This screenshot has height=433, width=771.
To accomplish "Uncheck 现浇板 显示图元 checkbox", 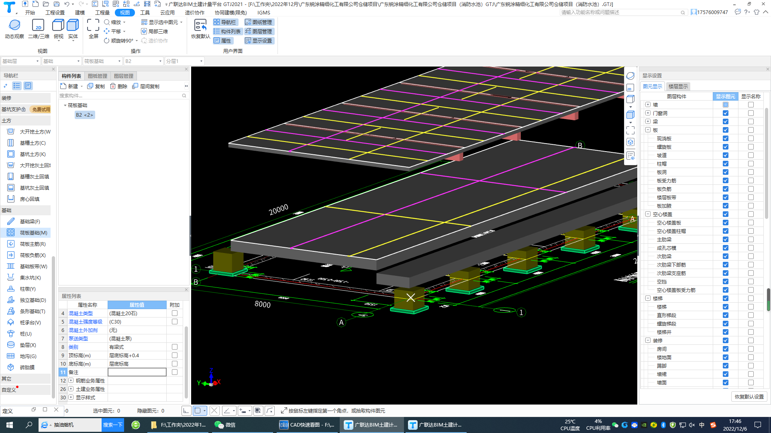I will pos(725,138).
